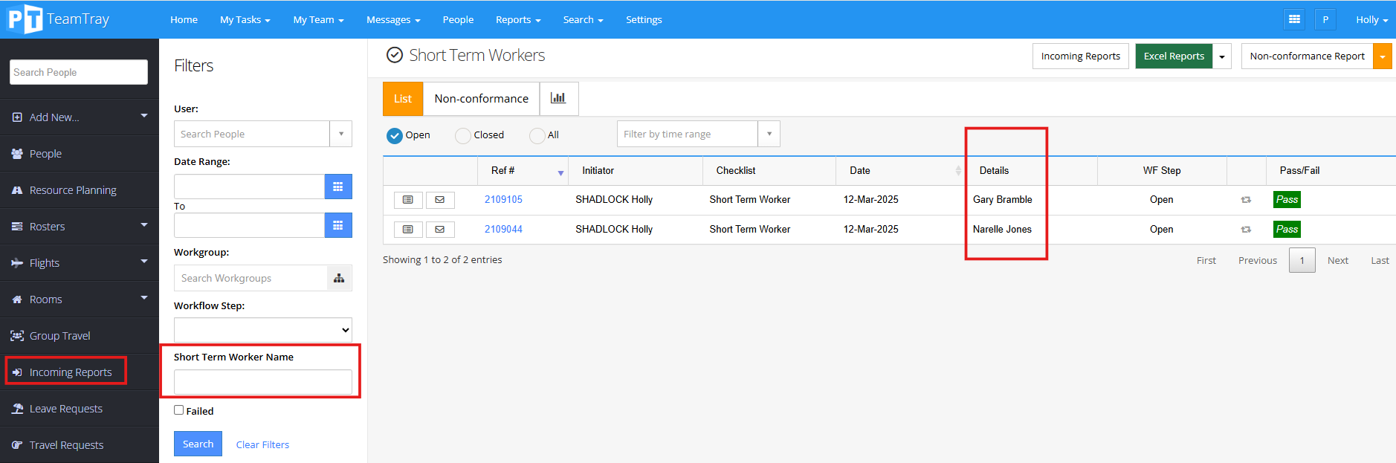Open the User Search People dropdown arrow

[x=341, y=134]
